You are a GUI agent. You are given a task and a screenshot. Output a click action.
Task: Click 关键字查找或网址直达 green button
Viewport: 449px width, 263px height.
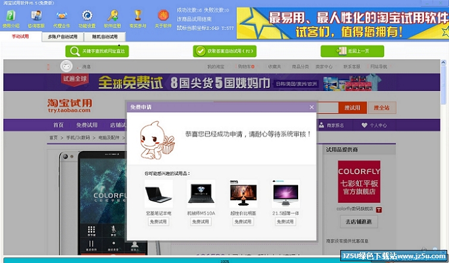pyautogui.click(x=97, y=51)
